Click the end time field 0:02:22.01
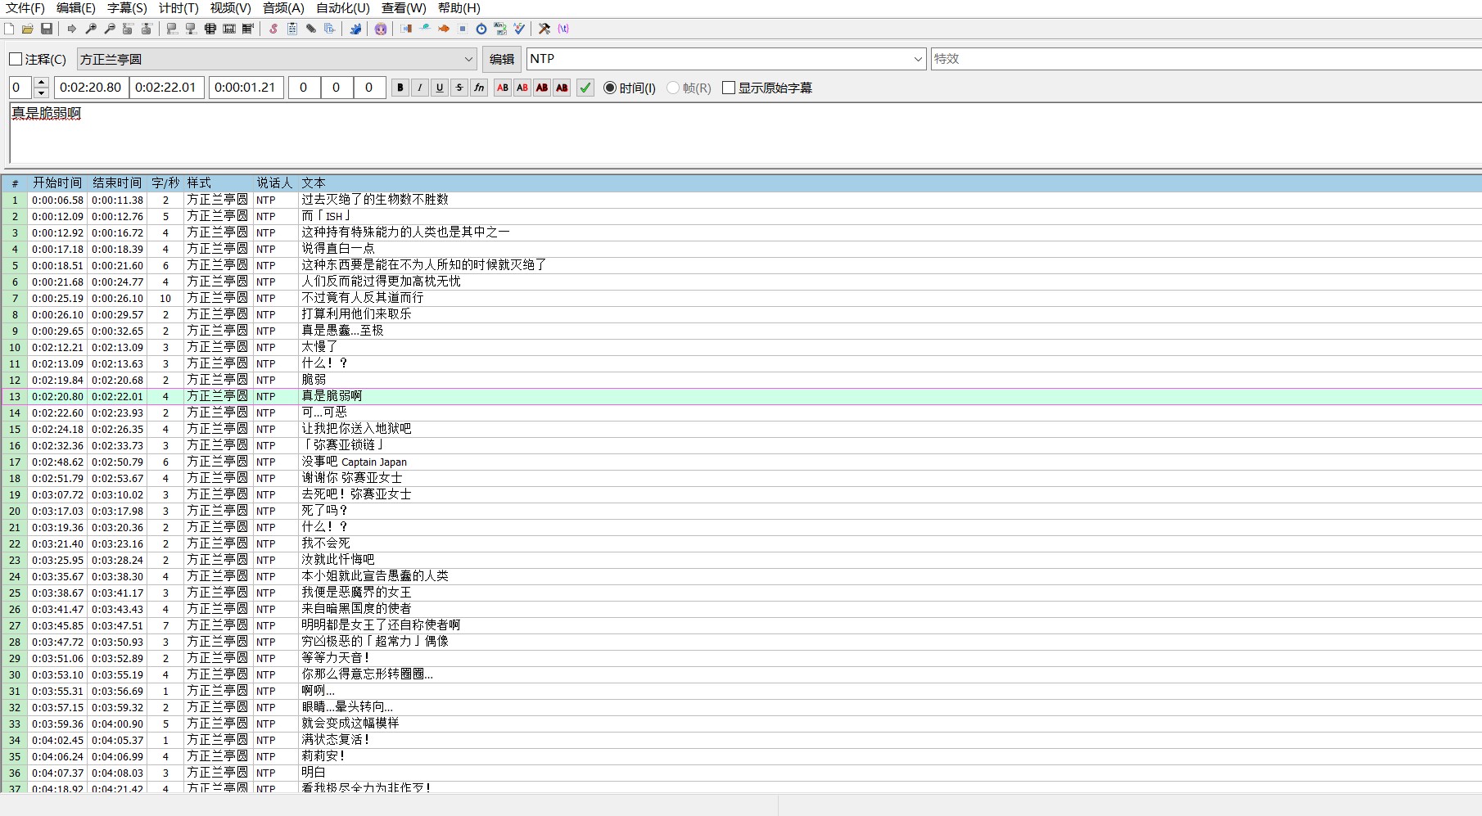1482x816 pixels. (x=165, y=88)
